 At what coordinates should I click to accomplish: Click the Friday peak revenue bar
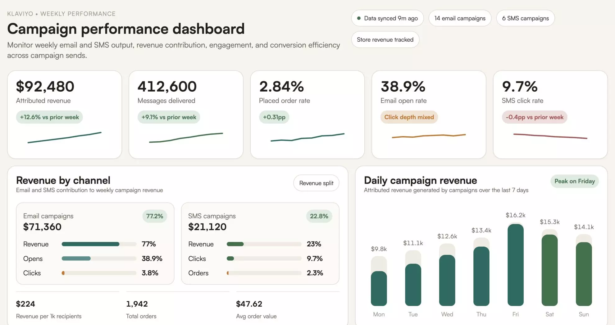pyautogui.click(x=516, y=265)
